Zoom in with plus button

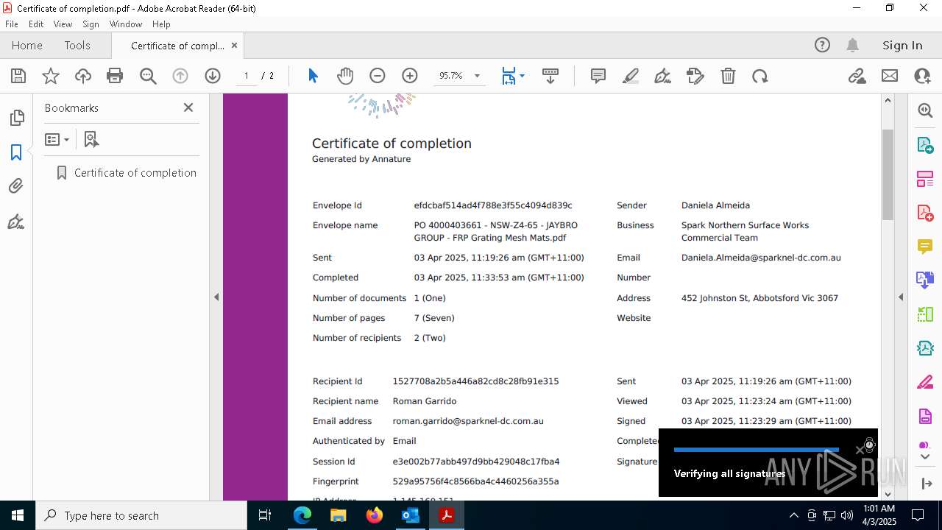tap(410, 76)
